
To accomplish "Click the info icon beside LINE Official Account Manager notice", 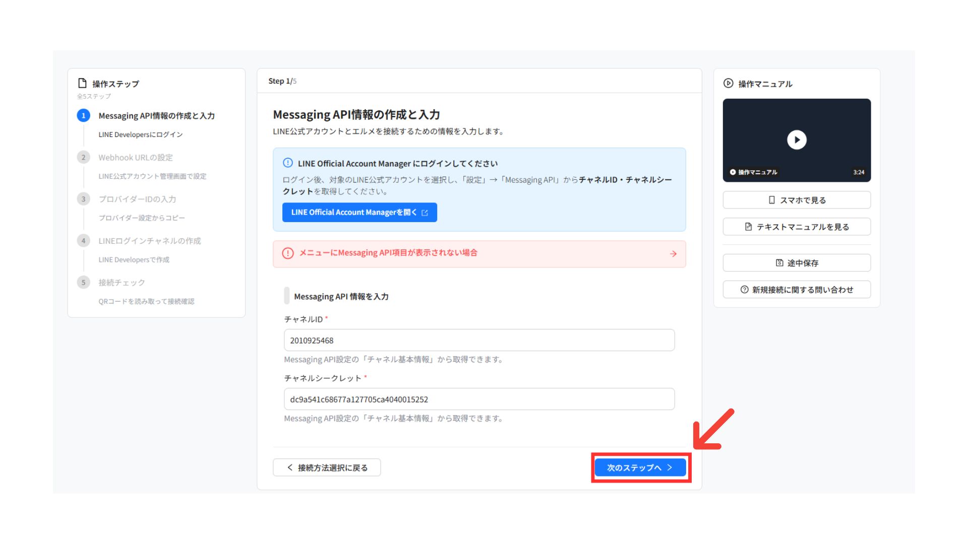I will [x=287, y=163].
